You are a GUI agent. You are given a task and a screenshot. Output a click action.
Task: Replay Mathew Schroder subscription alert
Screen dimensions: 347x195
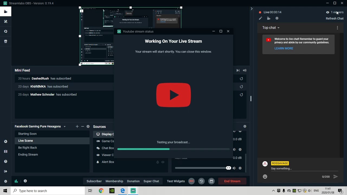241,95
